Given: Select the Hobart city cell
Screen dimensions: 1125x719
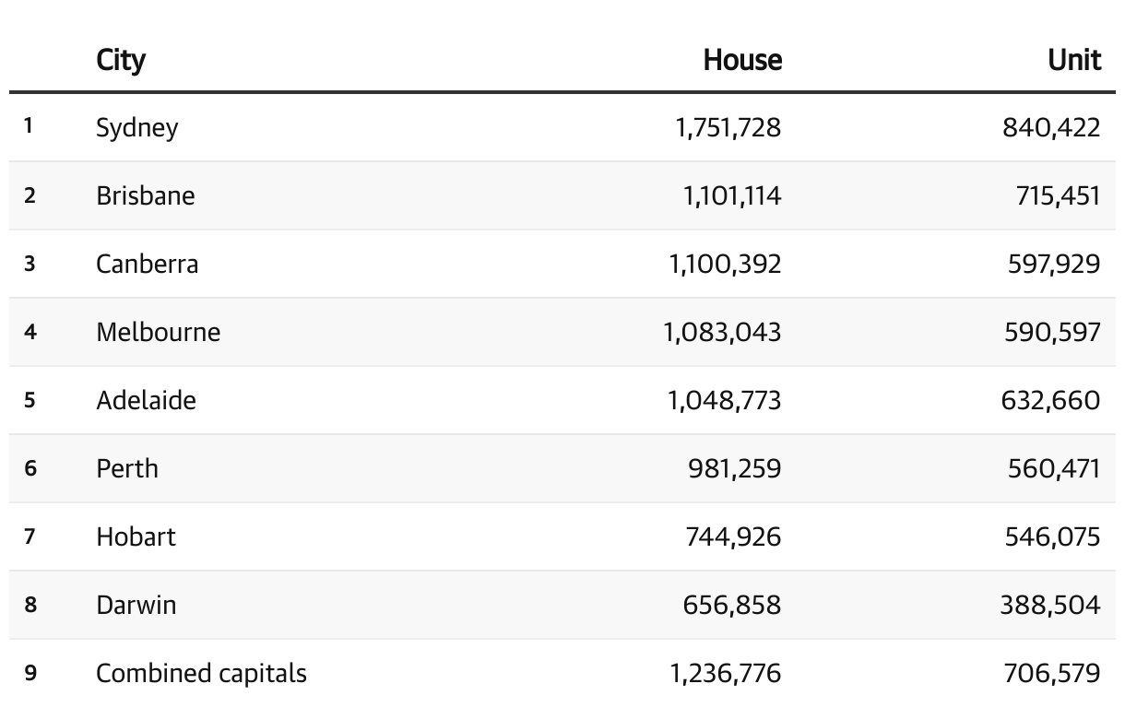Looking at the screenshot, I should point(136,536).
